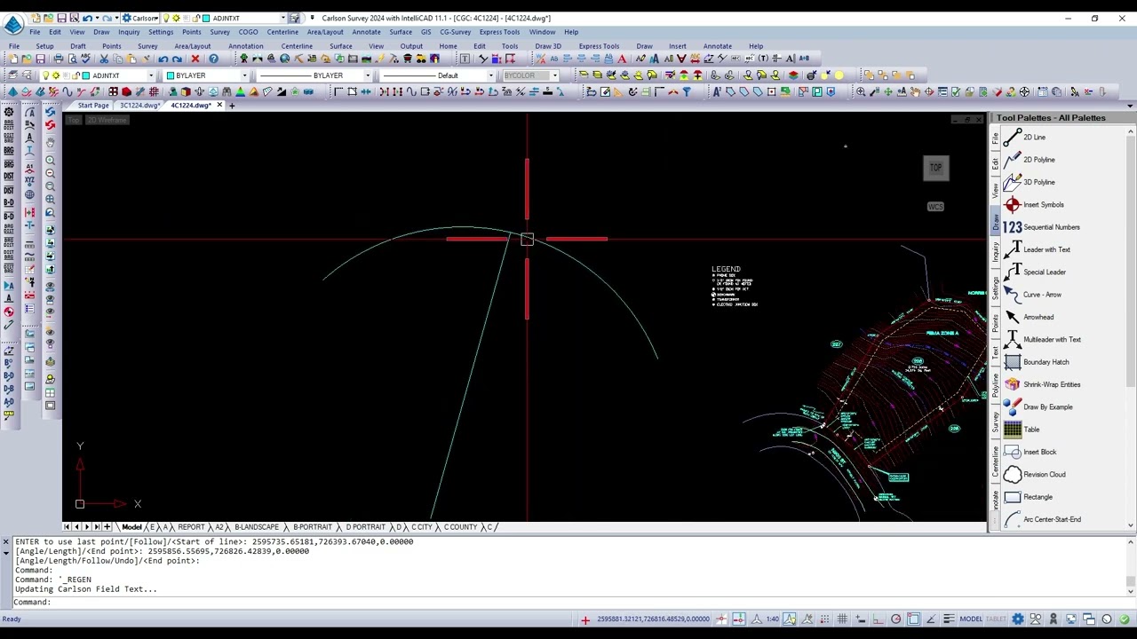The image size is (1137, 639).
Task: Toggle grid display in status bar
Action: pyautogui.click(x=842, y=619)
